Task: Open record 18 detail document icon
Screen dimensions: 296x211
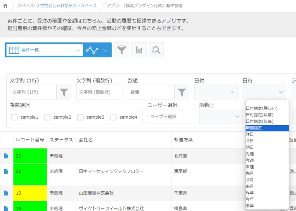Action: [x=6, y=208]
